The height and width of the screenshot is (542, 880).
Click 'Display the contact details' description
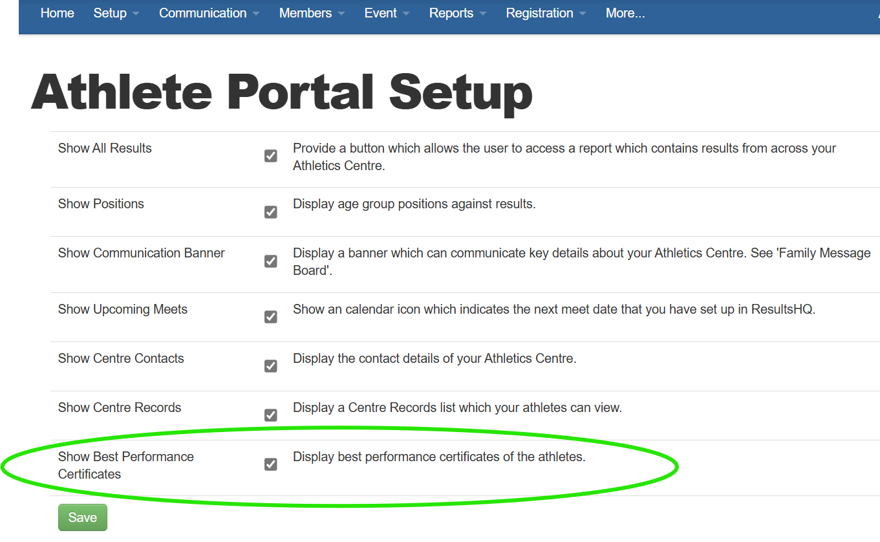(x=435, y=358)
